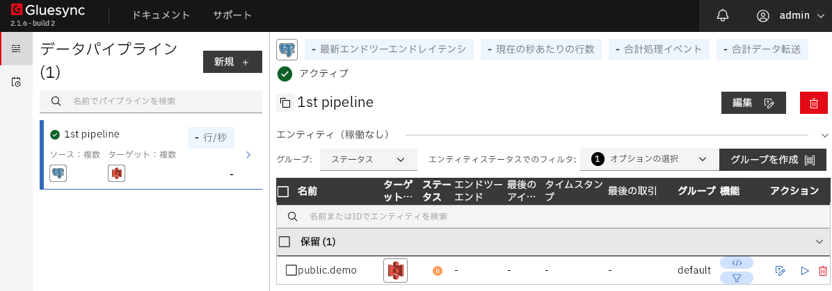Check the public.demo entity checkbox
Viewport: 832px width, 291px height.
291,270
